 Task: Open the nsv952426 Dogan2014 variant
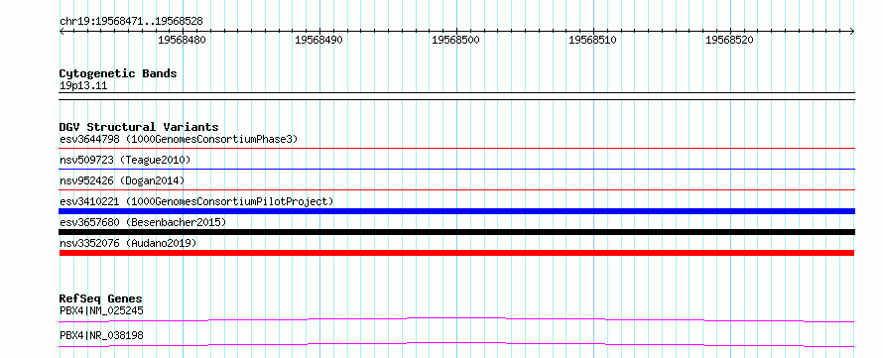(122, 180)
